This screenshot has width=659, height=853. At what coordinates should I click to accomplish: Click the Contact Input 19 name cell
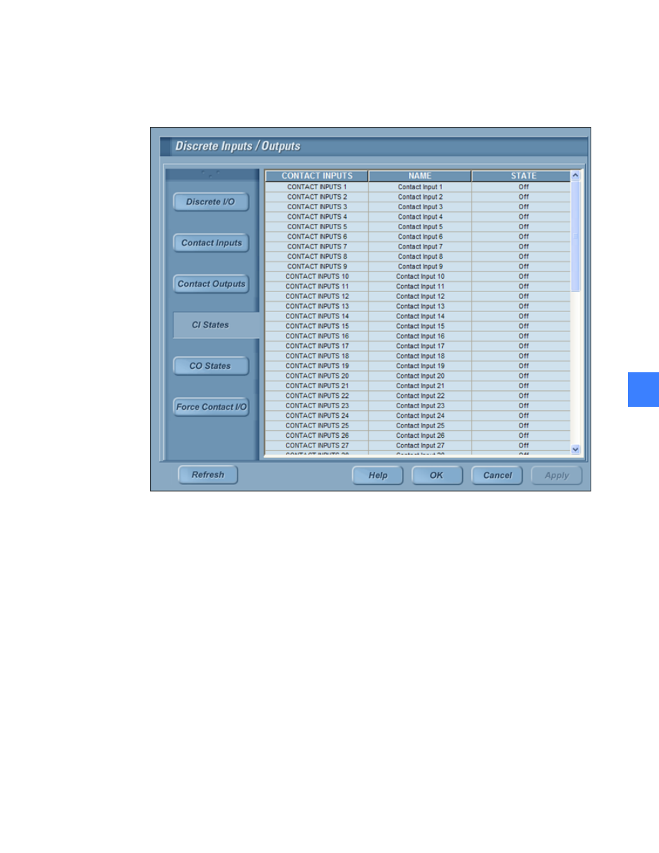[x=420, y=366]
